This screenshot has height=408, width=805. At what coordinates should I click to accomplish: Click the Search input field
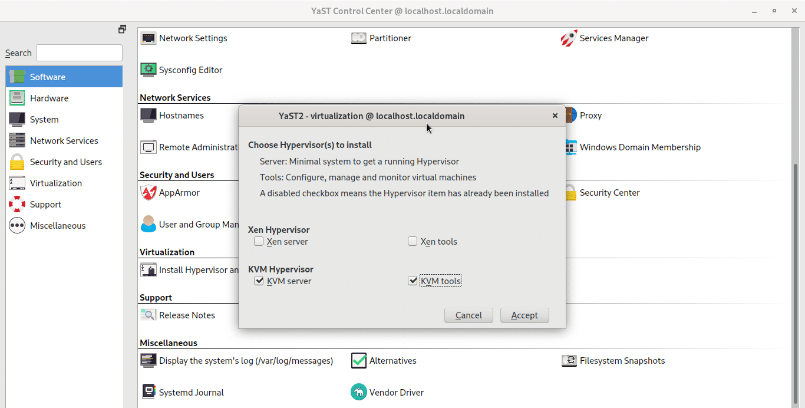[x=79, y=53]
